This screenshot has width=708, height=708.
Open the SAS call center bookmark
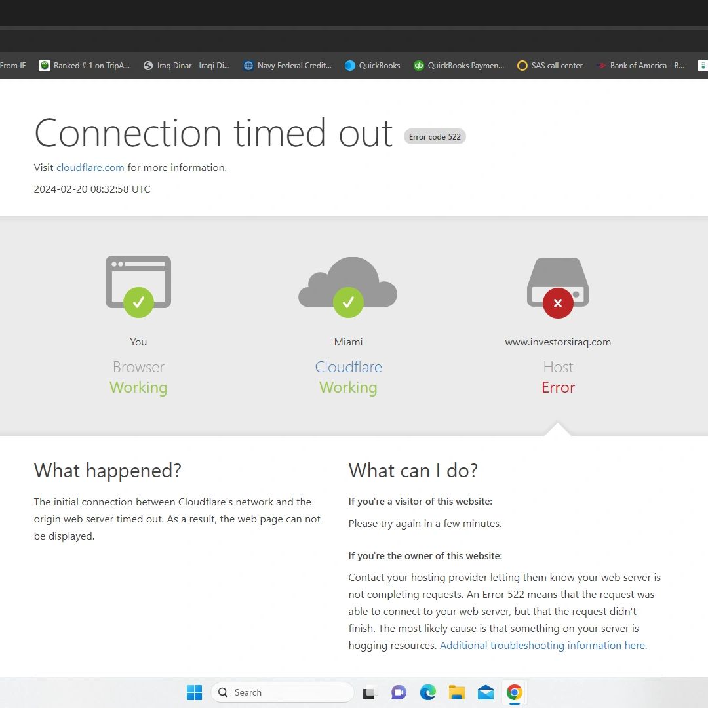pos(550,66)
